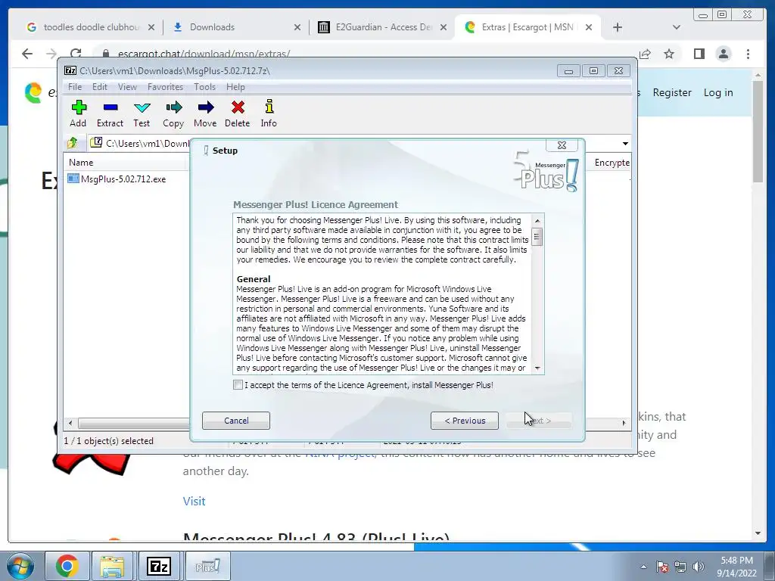Click the network tray icon
This screenshot has width=775, height=581.
pos(680,567)
